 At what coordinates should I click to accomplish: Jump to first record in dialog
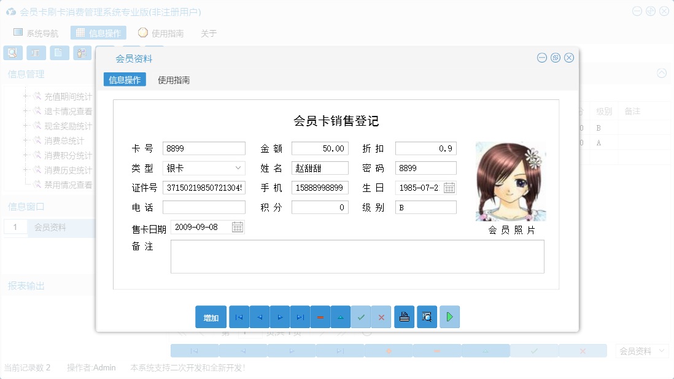pyautogui.click(x=239, y=317)
